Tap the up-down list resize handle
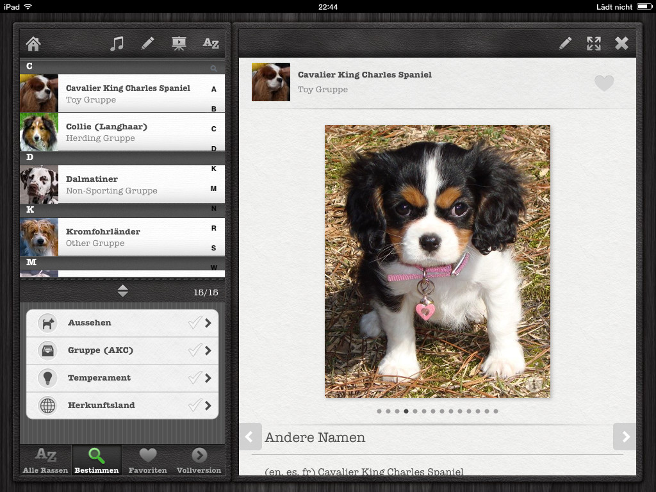The height and width of the screenshot is (492, 656). (x=122, y=291)
